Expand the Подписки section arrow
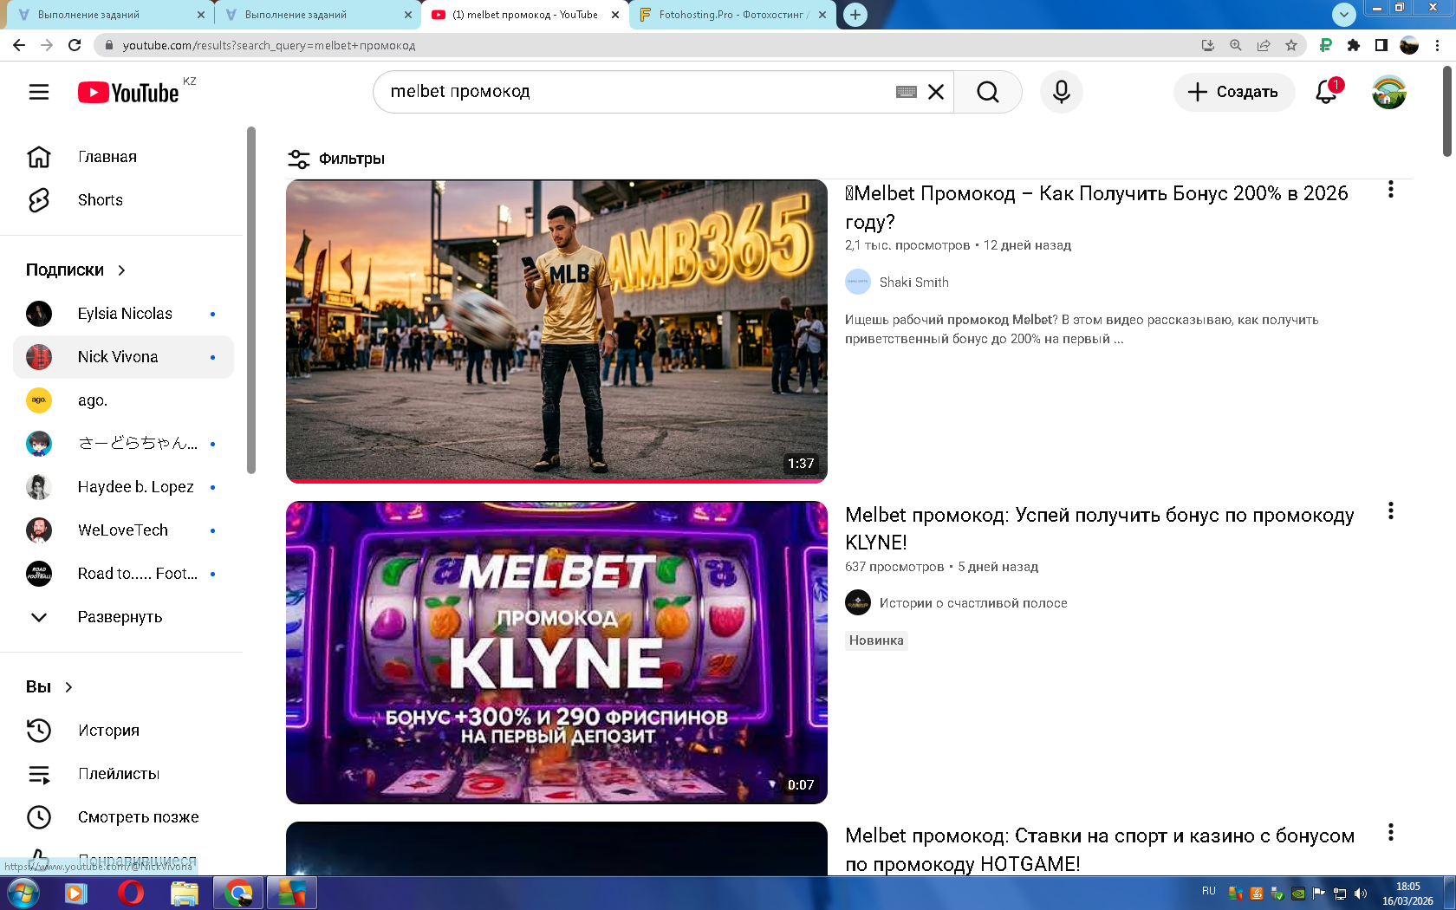The height and width of the screenshot is (910, 1456). [x=121, y=270]
